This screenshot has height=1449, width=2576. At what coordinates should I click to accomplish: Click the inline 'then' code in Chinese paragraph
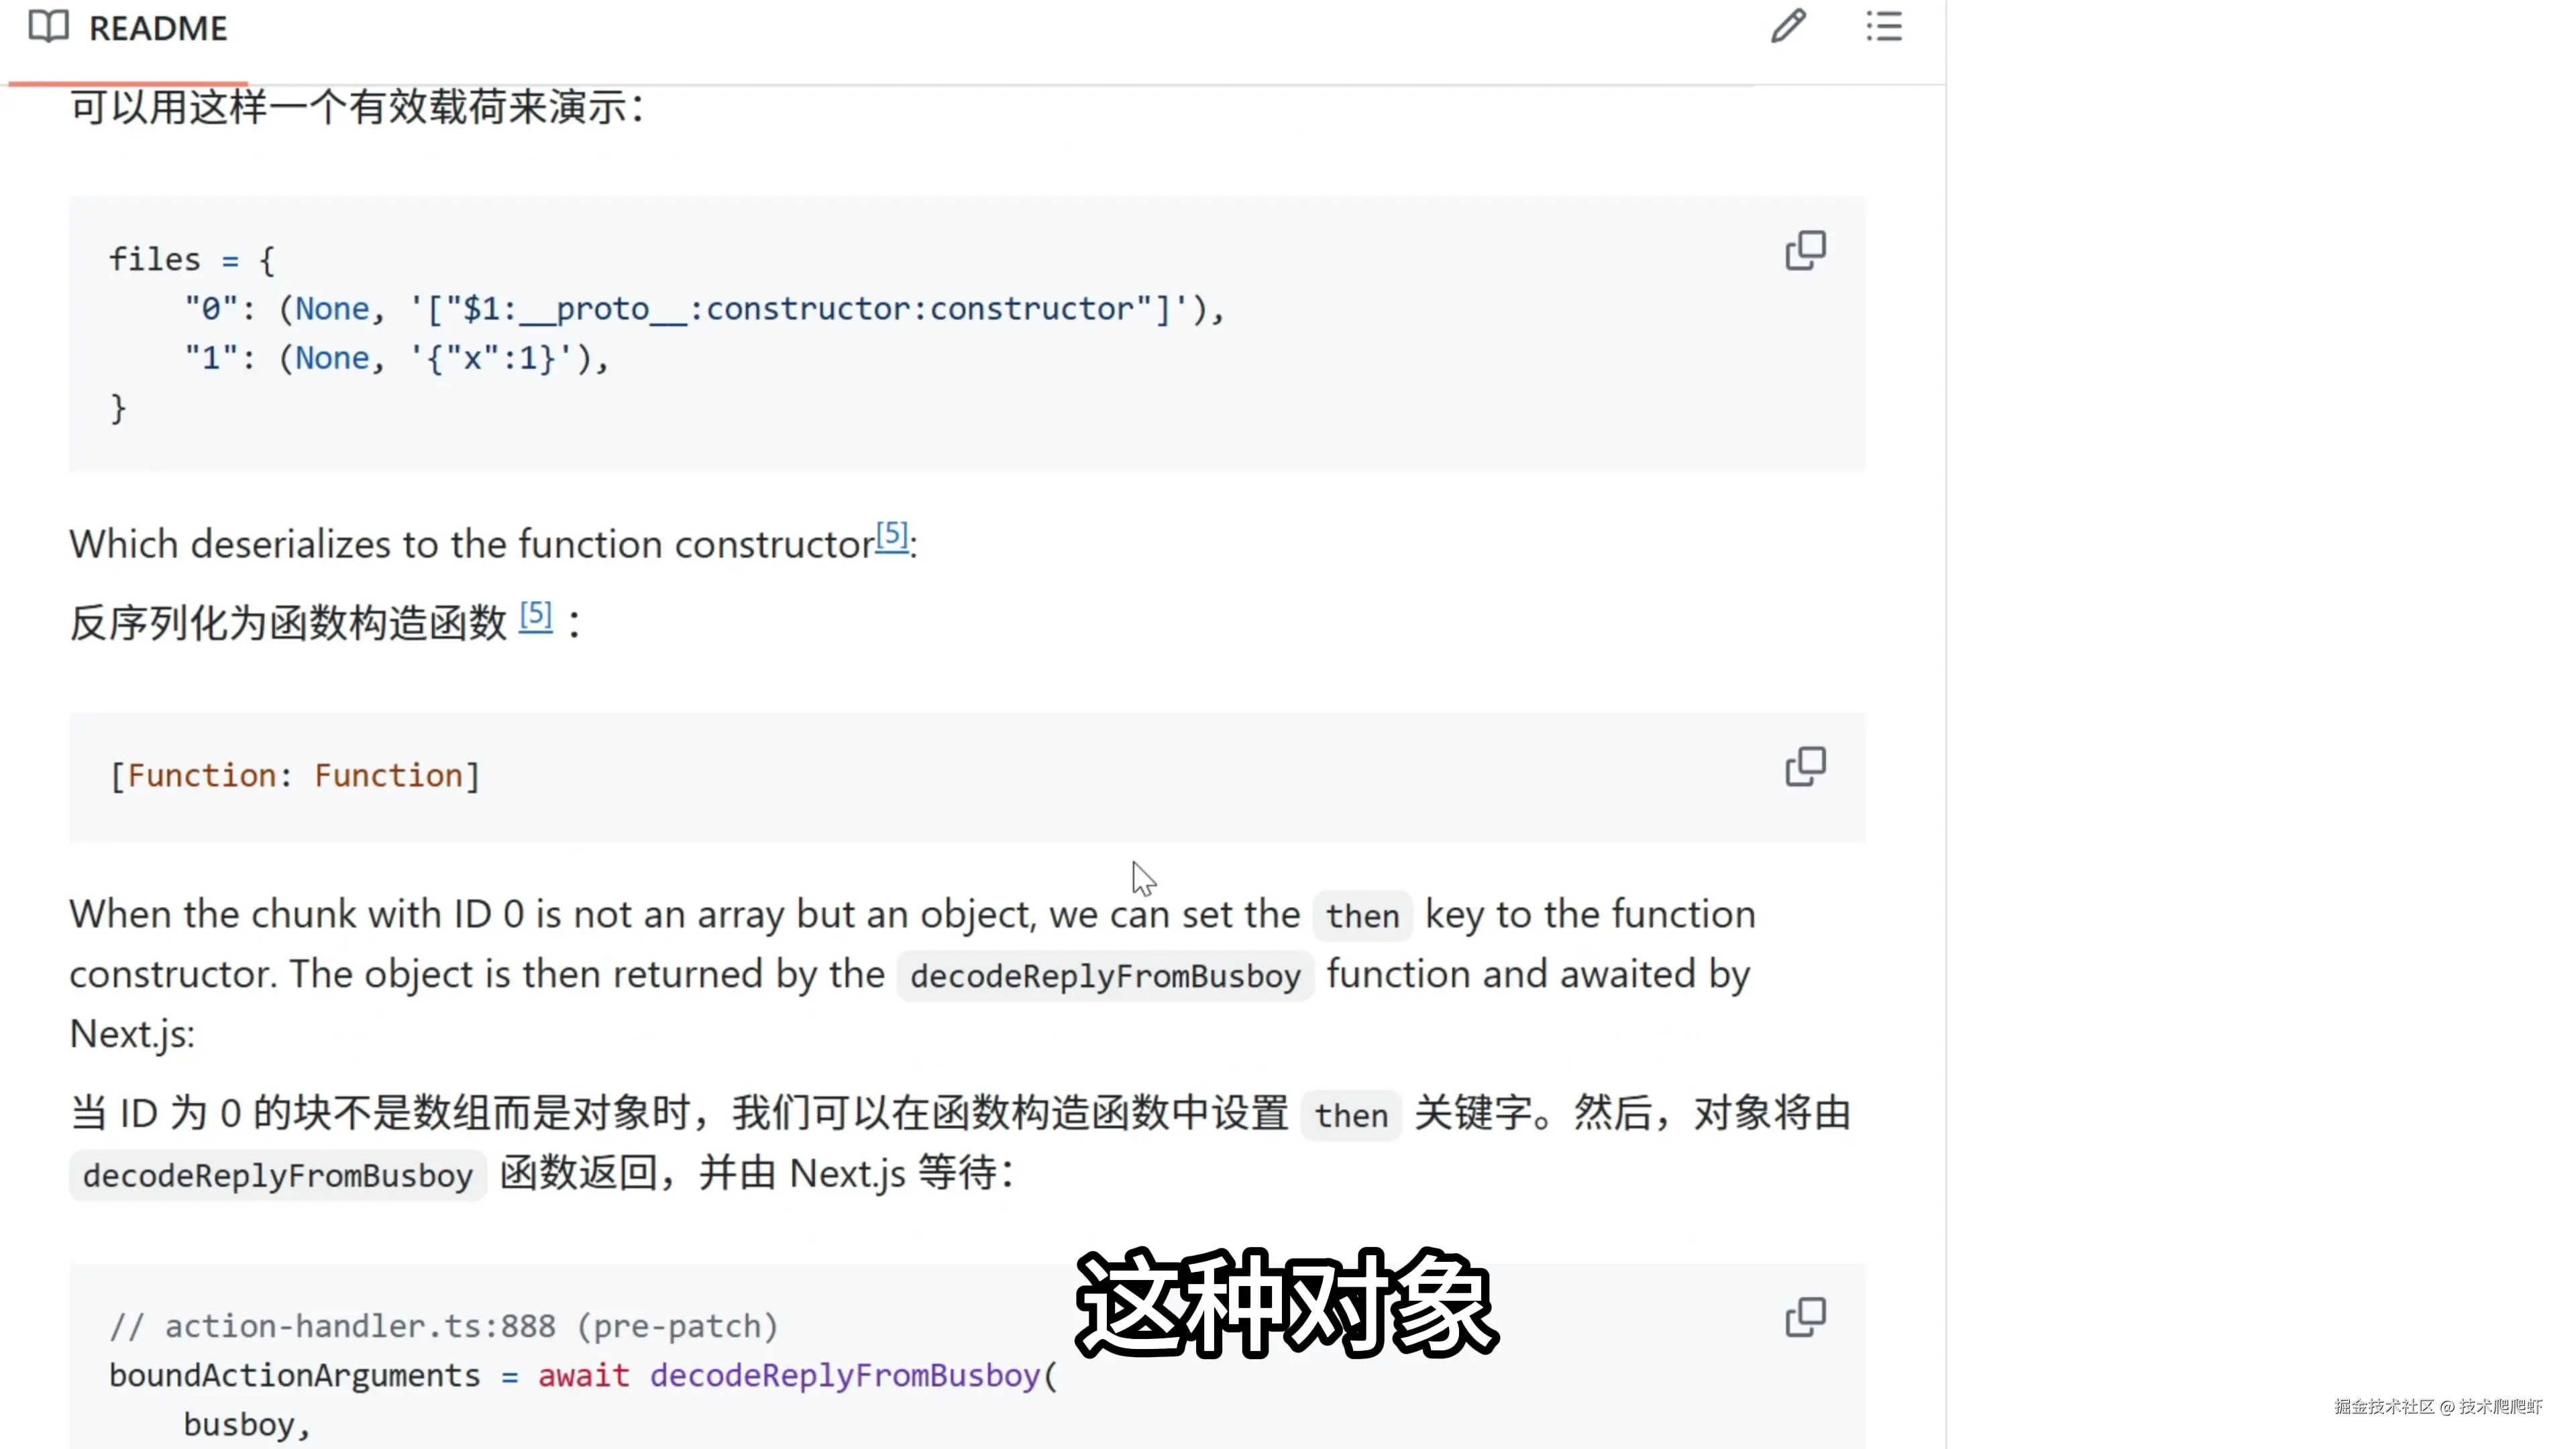(x=1351, y=1115)
